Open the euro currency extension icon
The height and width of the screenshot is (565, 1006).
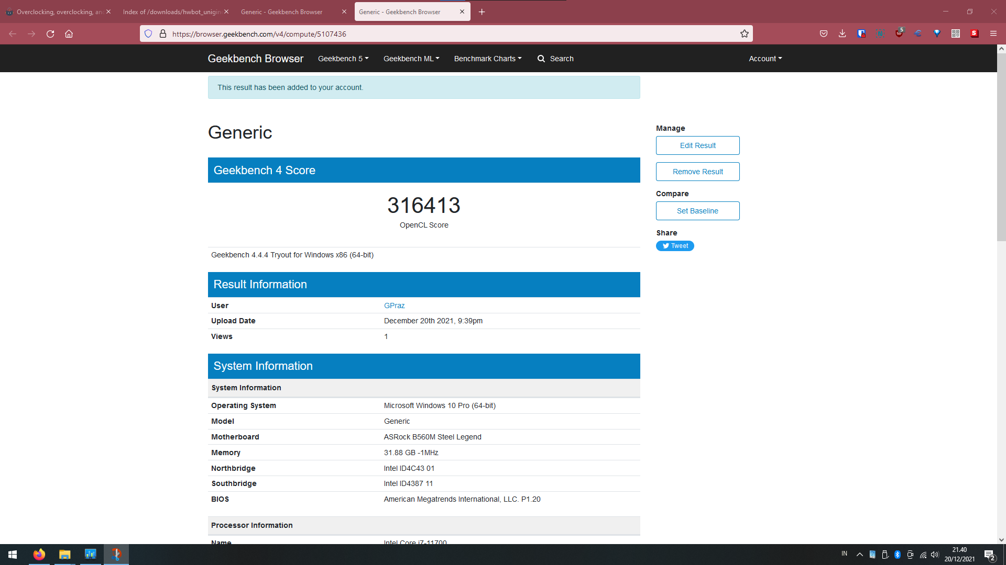(x=918, y=34)
